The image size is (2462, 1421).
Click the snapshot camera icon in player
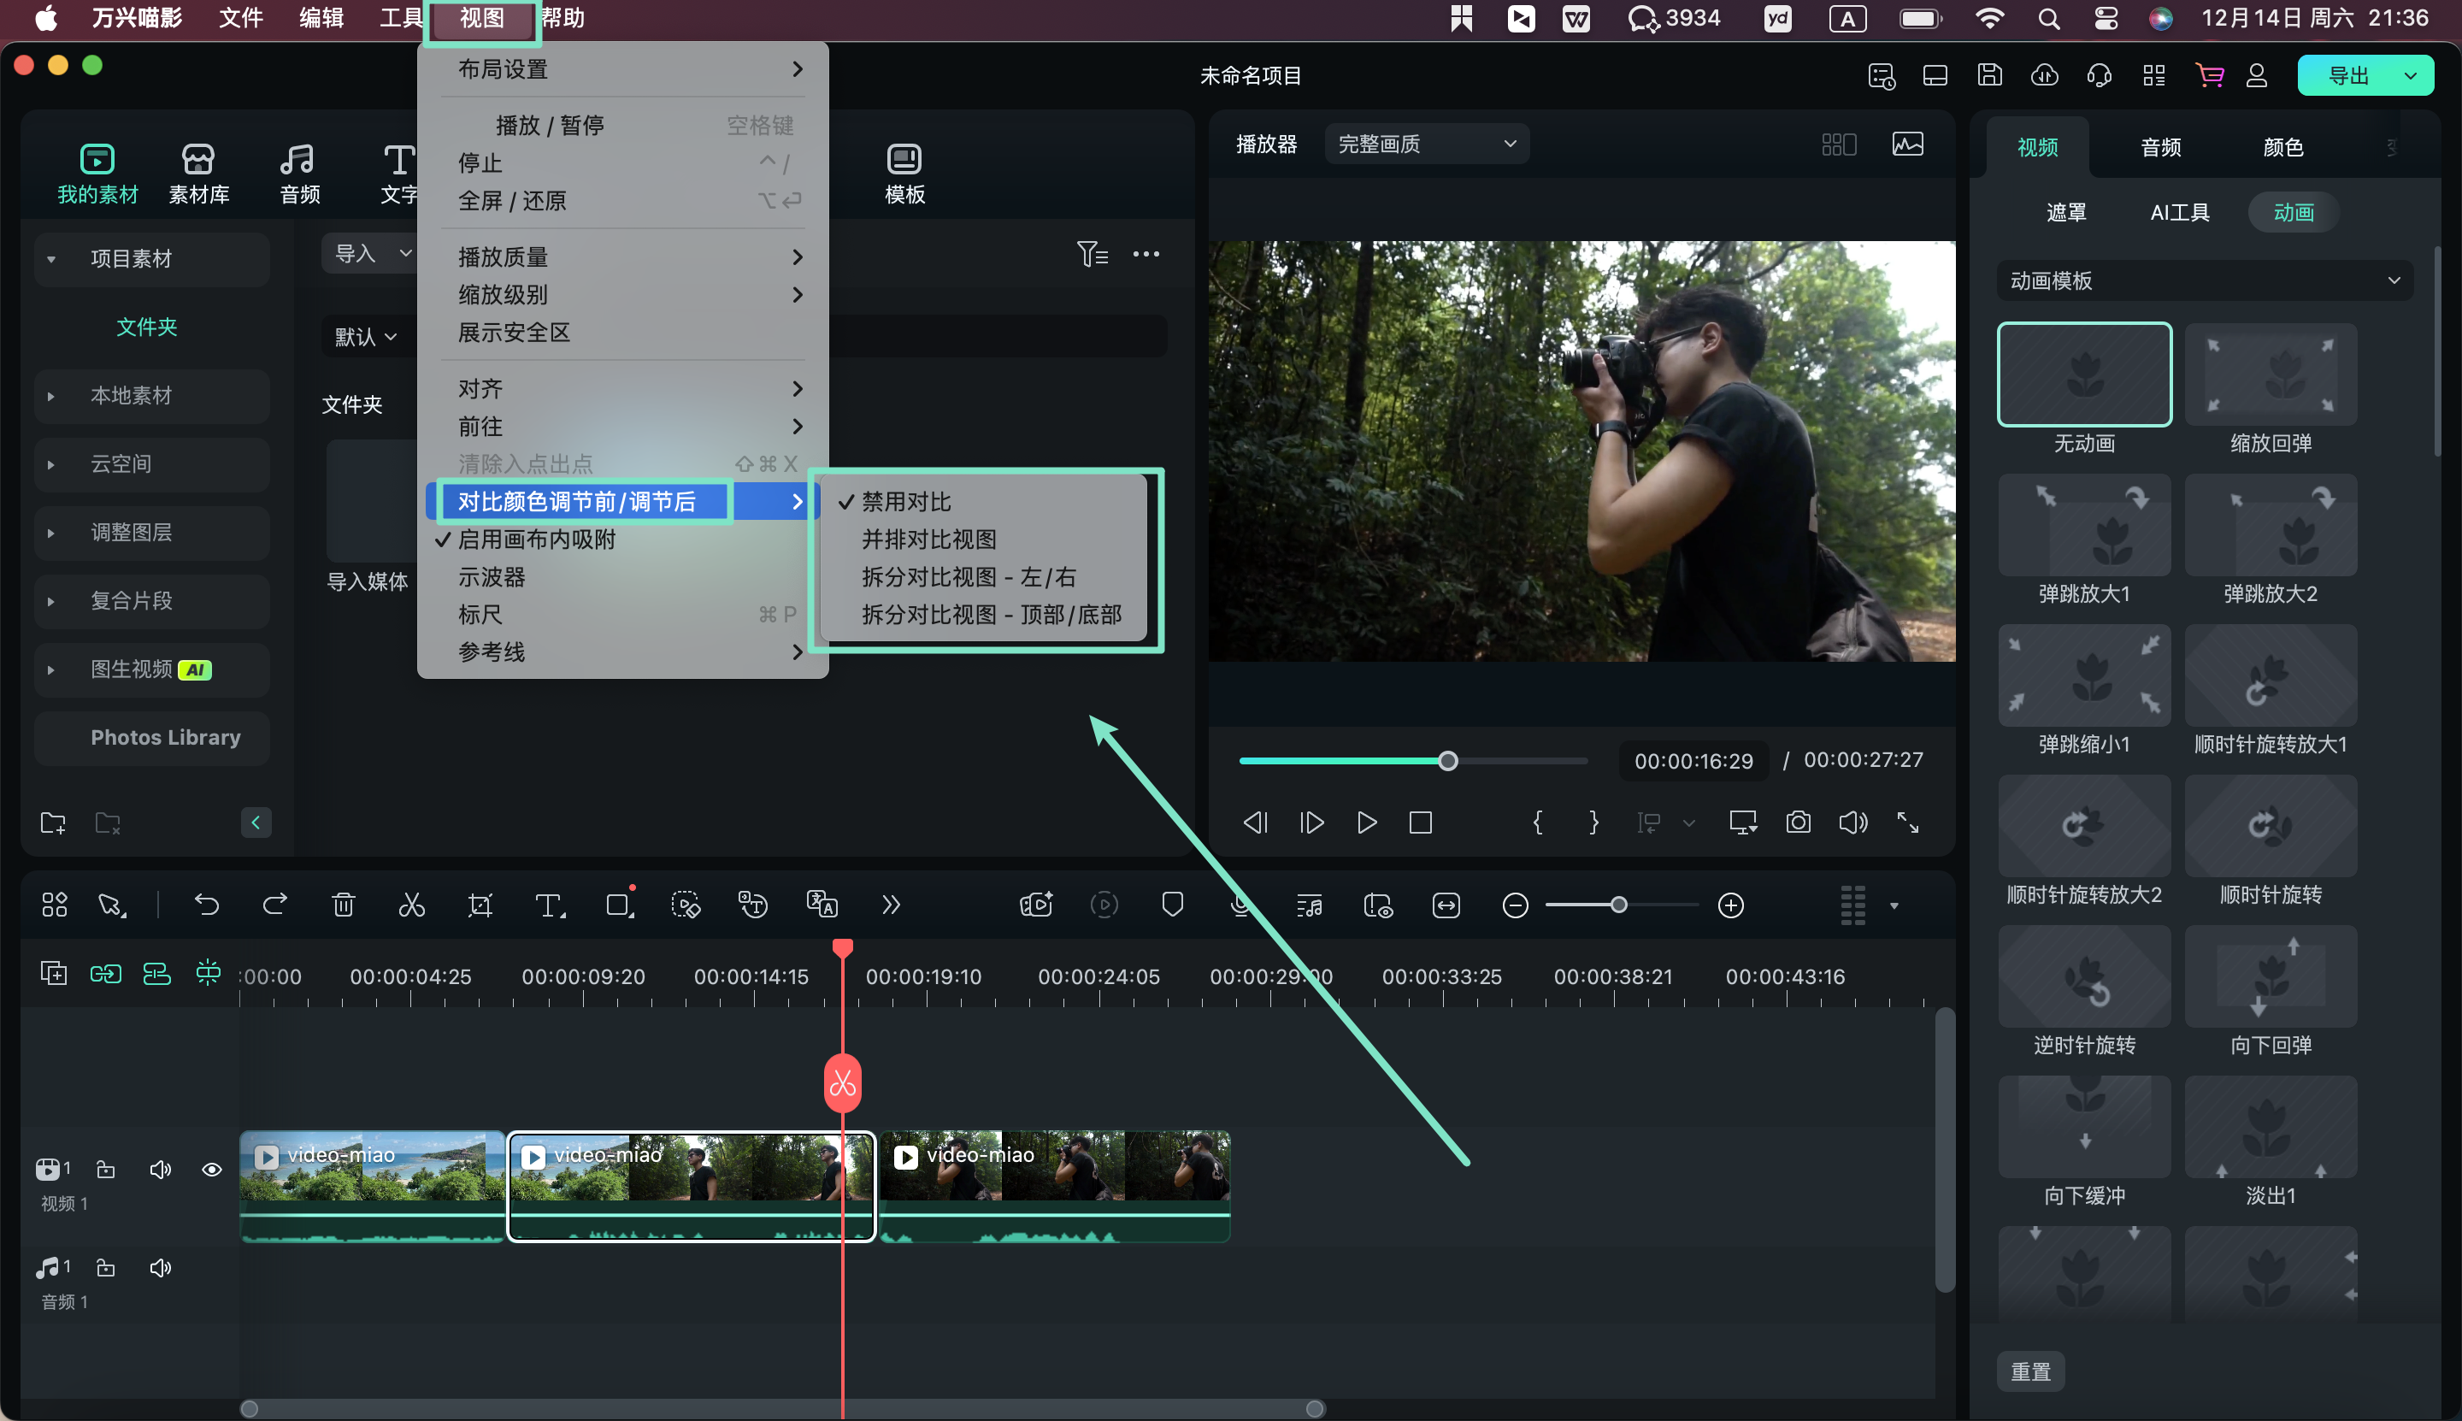pyautogui.click(x=1798, y=822)
